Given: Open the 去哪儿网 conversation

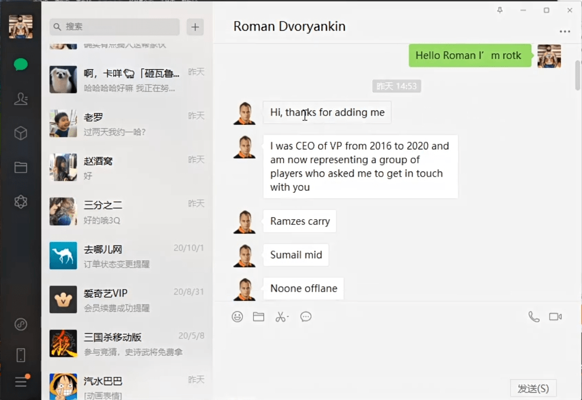Looking at the screenshot, I should pyautogui.click(x=127, y=255).
